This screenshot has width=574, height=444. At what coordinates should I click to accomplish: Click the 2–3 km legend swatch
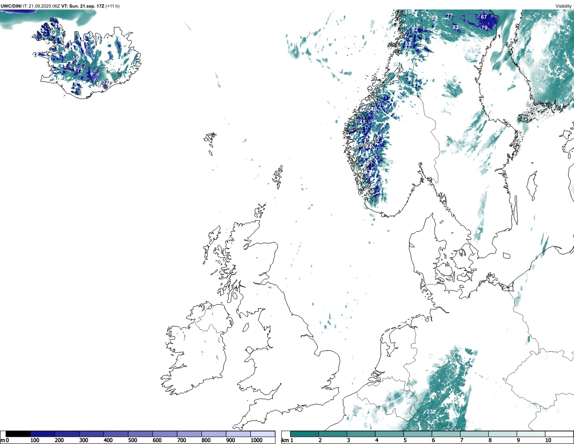point(333,434)
